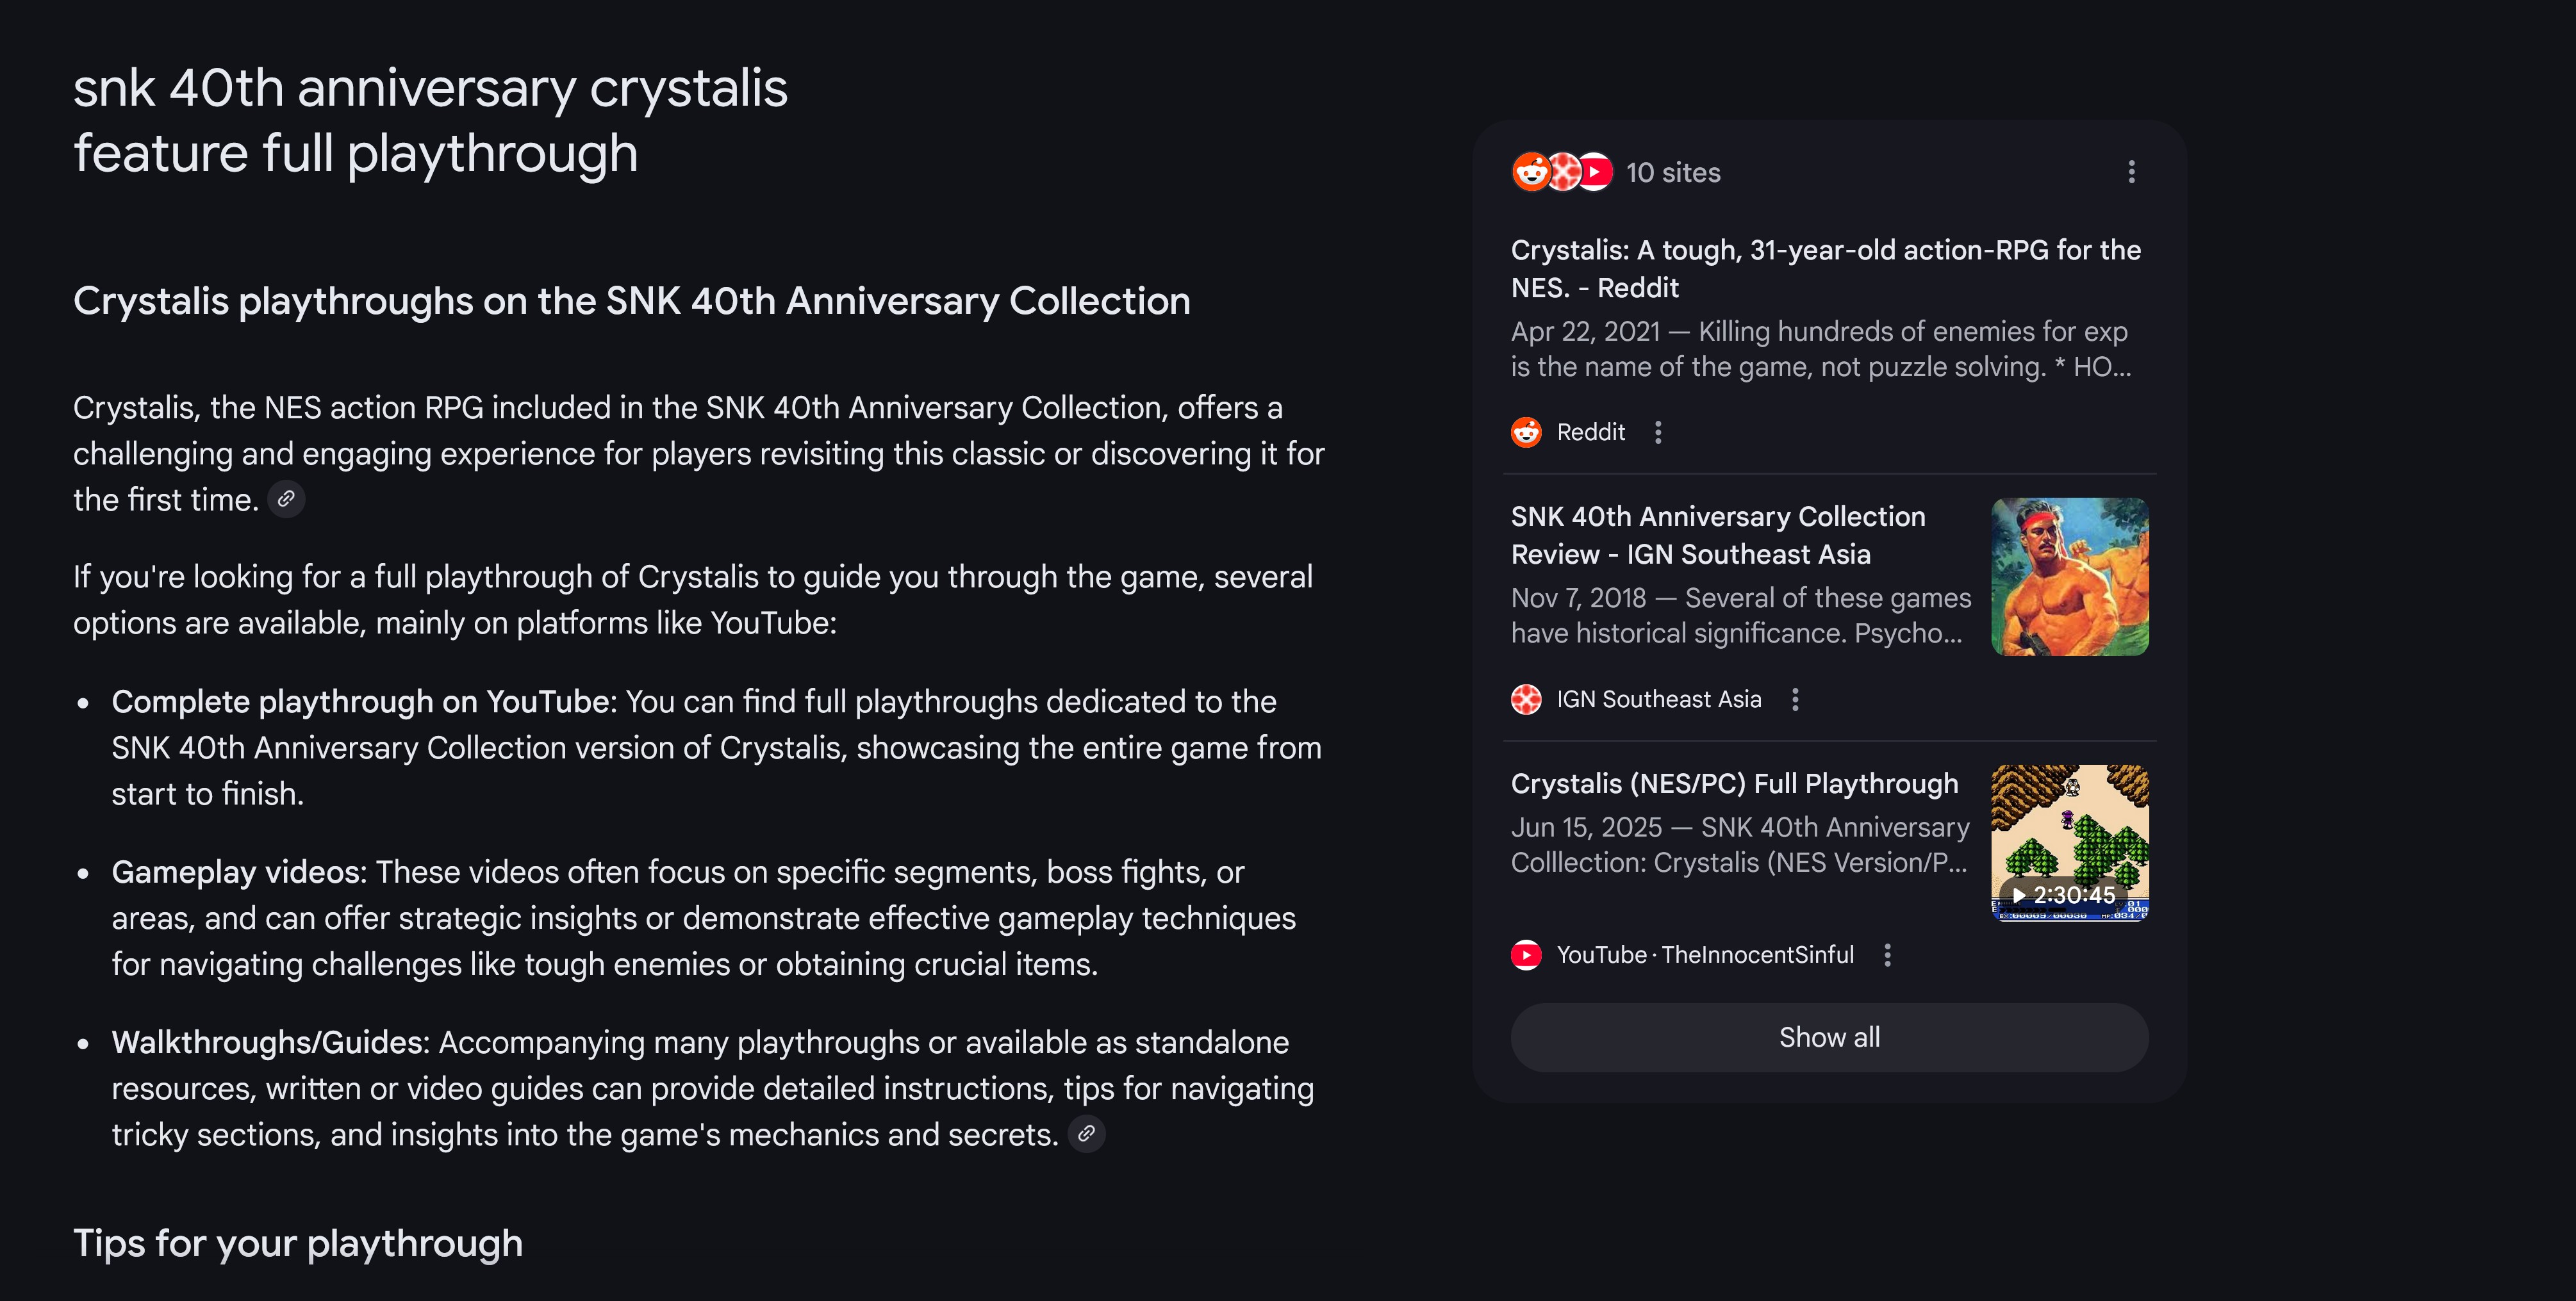The height and width of the screenshot is (1301, 2576).
Task: Open the SNK 40th Anniversary Collection Review link
Action: [x=1718, y=535]
